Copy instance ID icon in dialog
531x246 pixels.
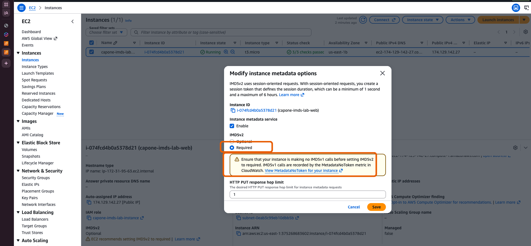pyautogui.click(x=233, y=110)
